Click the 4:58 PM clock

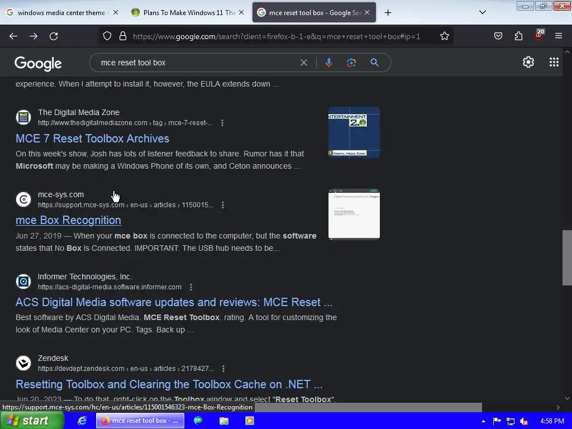click(552, 421)
